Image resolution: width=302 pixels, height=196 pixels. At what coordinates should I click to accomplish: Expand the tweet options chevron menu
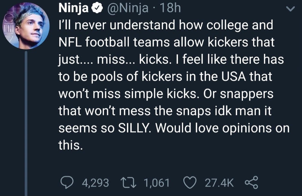coord(290,10)
